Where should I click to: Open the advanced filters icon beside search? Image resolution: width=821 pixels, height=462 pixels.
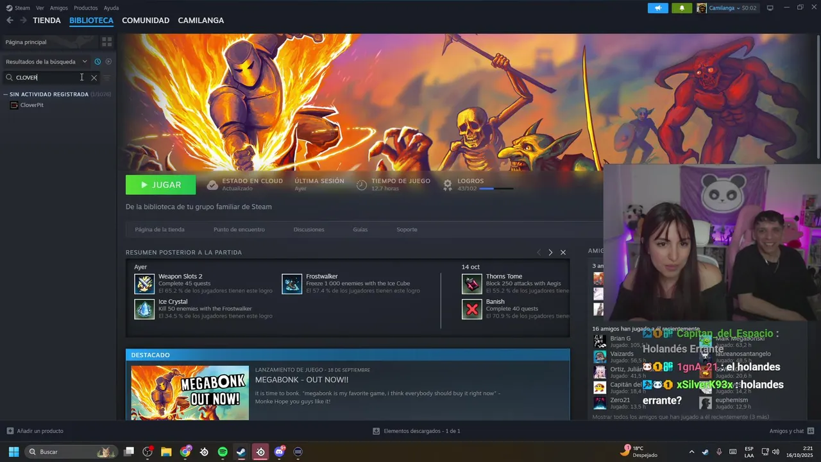point(106,78)
